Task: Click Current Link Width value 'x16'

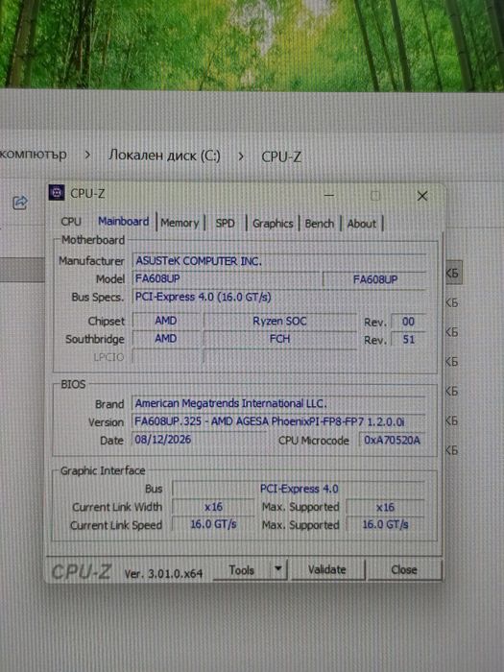Action: (213, 507)
